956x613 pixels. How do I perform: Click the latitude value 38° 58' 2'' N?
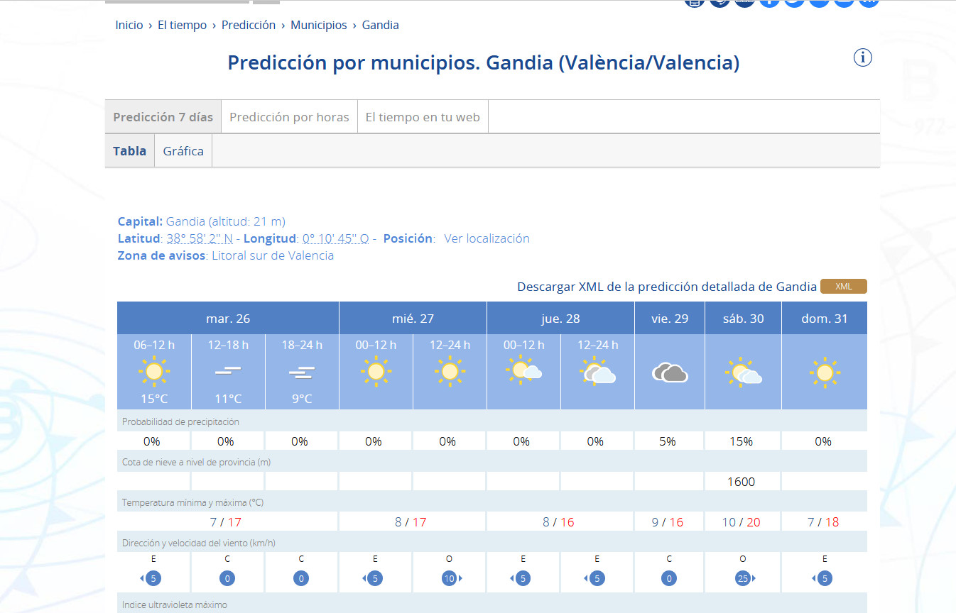pos(200,238)
